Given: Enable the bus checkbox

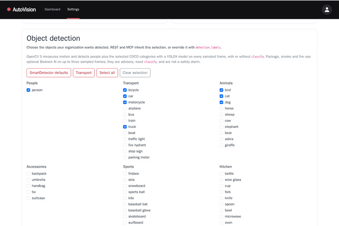Looking at the screenshot, I should point(125,114).
